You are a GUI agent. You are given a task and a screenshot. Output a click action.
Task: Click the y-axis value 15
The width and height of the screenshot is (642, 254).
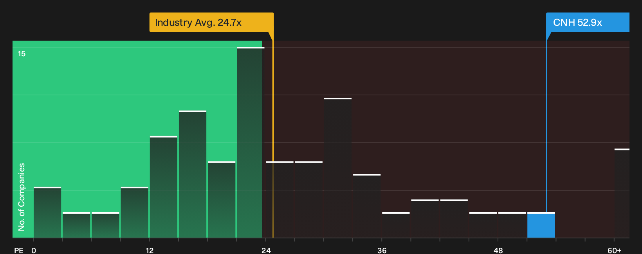(22, 54)
